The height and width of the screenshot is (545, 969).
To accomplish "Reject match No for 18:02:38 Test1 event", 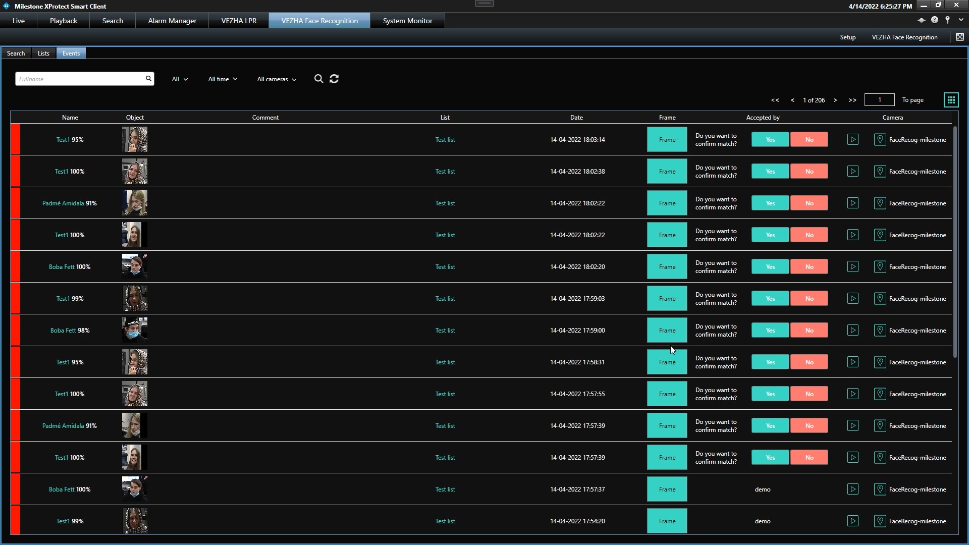I will pos(809,172).
